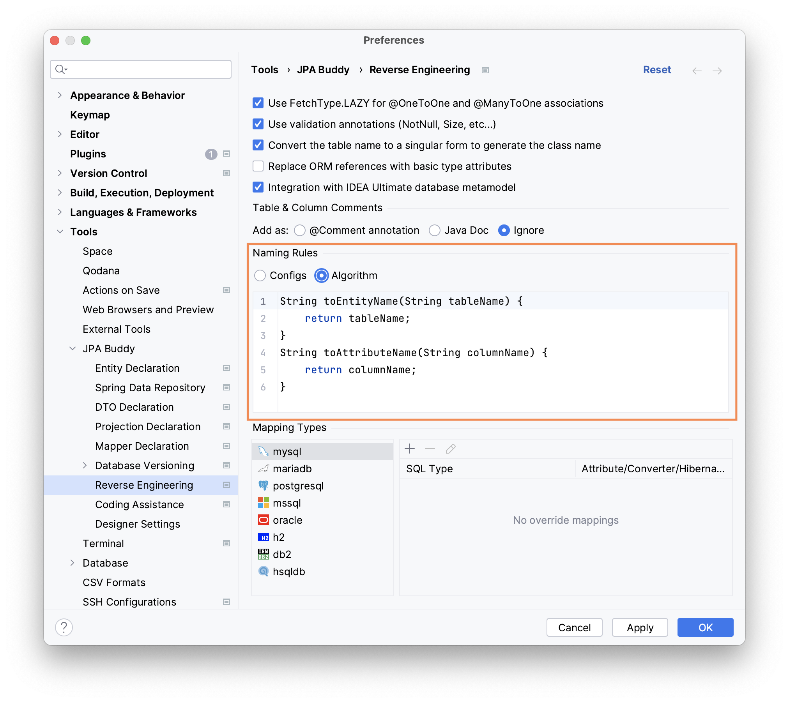
Task: Select the mysql mapping type
Action: (x=287, y=451)
